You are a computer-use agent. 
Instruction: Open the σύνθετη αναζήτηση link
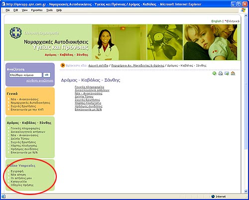pos(40,81)
